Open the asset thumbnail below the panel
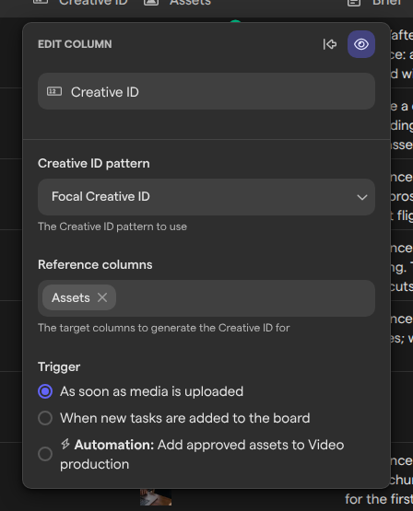 [x=156, y=497]
